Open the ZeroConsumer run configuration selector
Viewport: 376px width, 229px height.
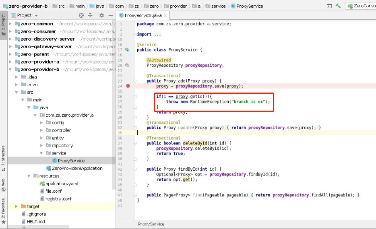tap(361, 6)
